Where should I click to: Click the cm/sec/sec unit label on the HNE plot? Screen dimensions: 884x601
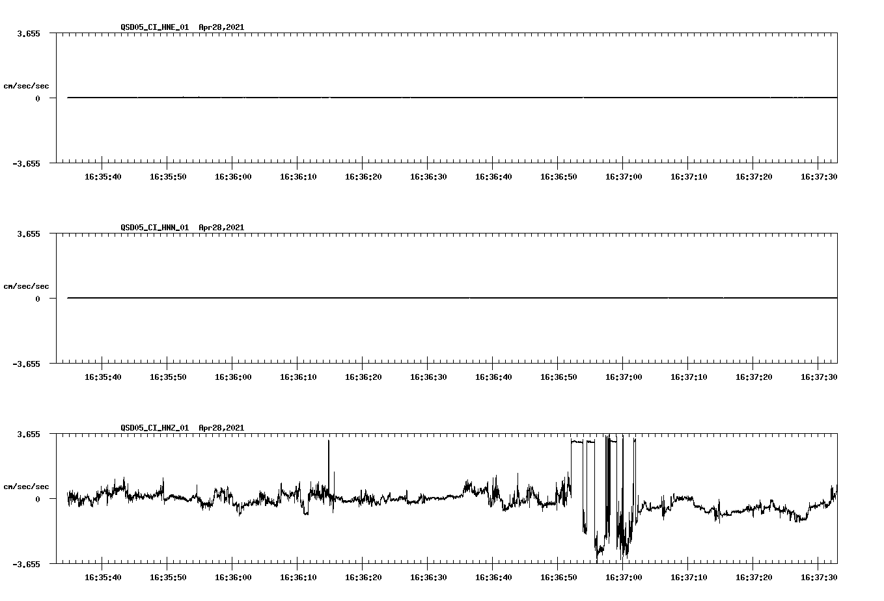[27, 85]
